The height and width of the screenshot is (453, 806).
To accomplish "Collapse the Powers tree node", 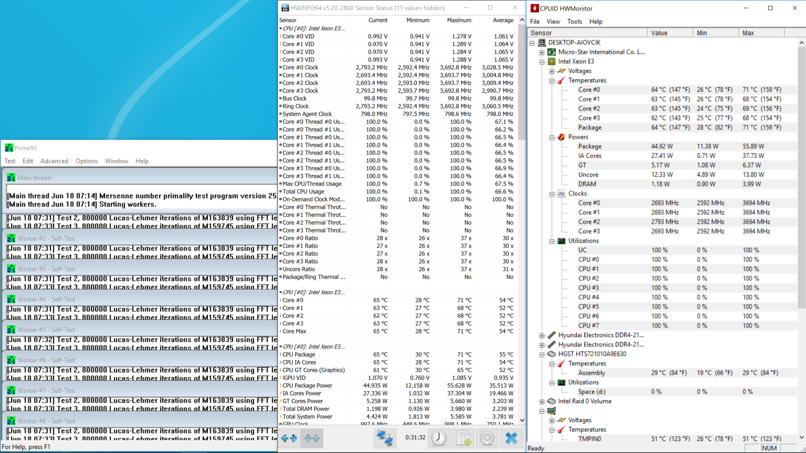I will (552, 137).
